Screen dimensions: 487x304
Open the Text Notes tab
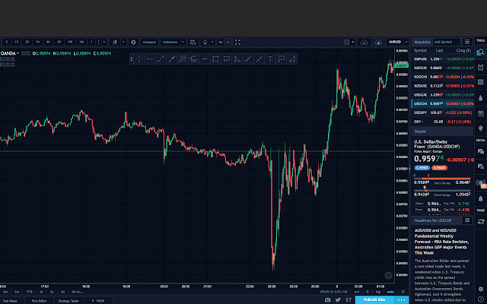(10, 301)
